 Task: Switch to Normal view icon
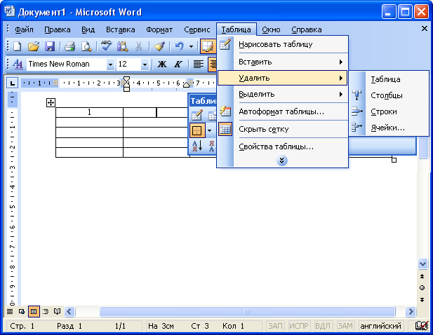[x=10, y=312]
